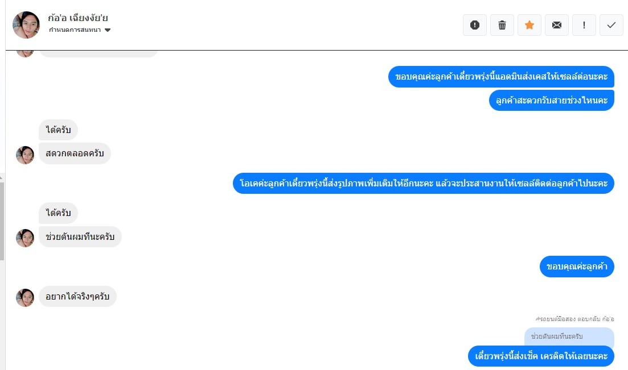Click the spam report exclamation circle icon
628x370 pixels.
pyautogui.click(x=475, y=25)
